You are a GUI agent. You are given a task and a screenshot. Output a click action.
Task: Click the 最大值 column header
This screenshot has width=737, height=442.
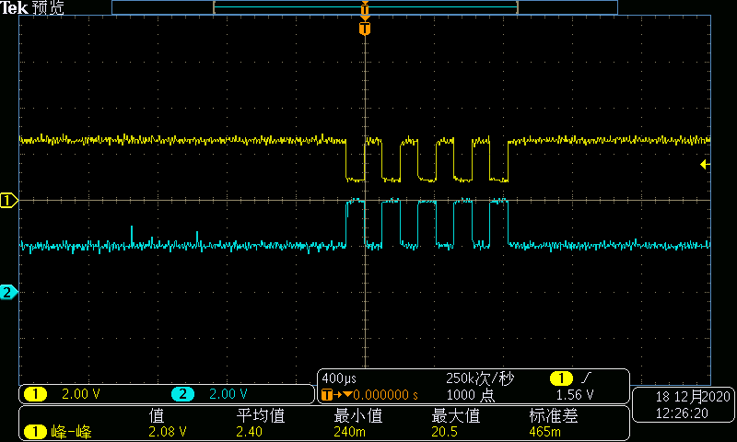pyautogui.click(x=455, y=415)
